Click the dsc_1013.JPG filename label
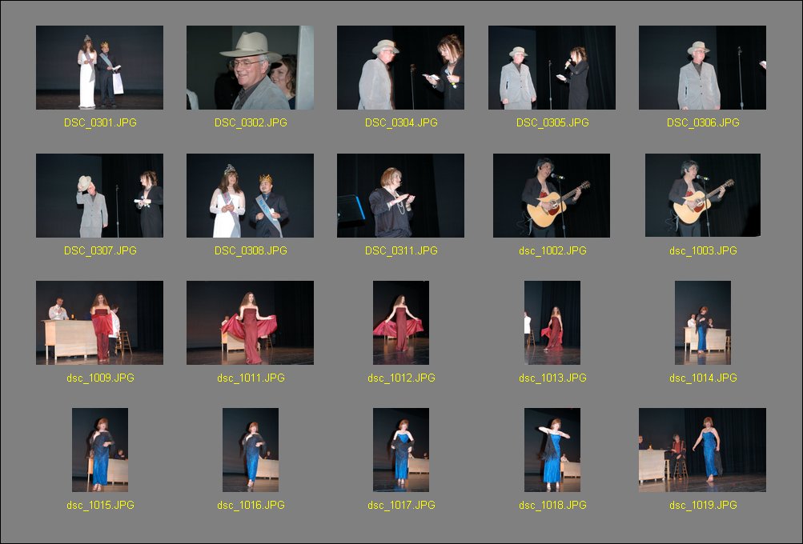Screen dimensions: 803x544 [x=552, y=378]
